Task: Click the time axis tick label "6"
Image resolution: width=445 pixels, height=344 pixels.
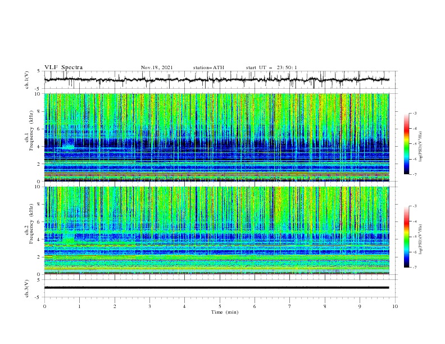Action: tap(255, 306)
